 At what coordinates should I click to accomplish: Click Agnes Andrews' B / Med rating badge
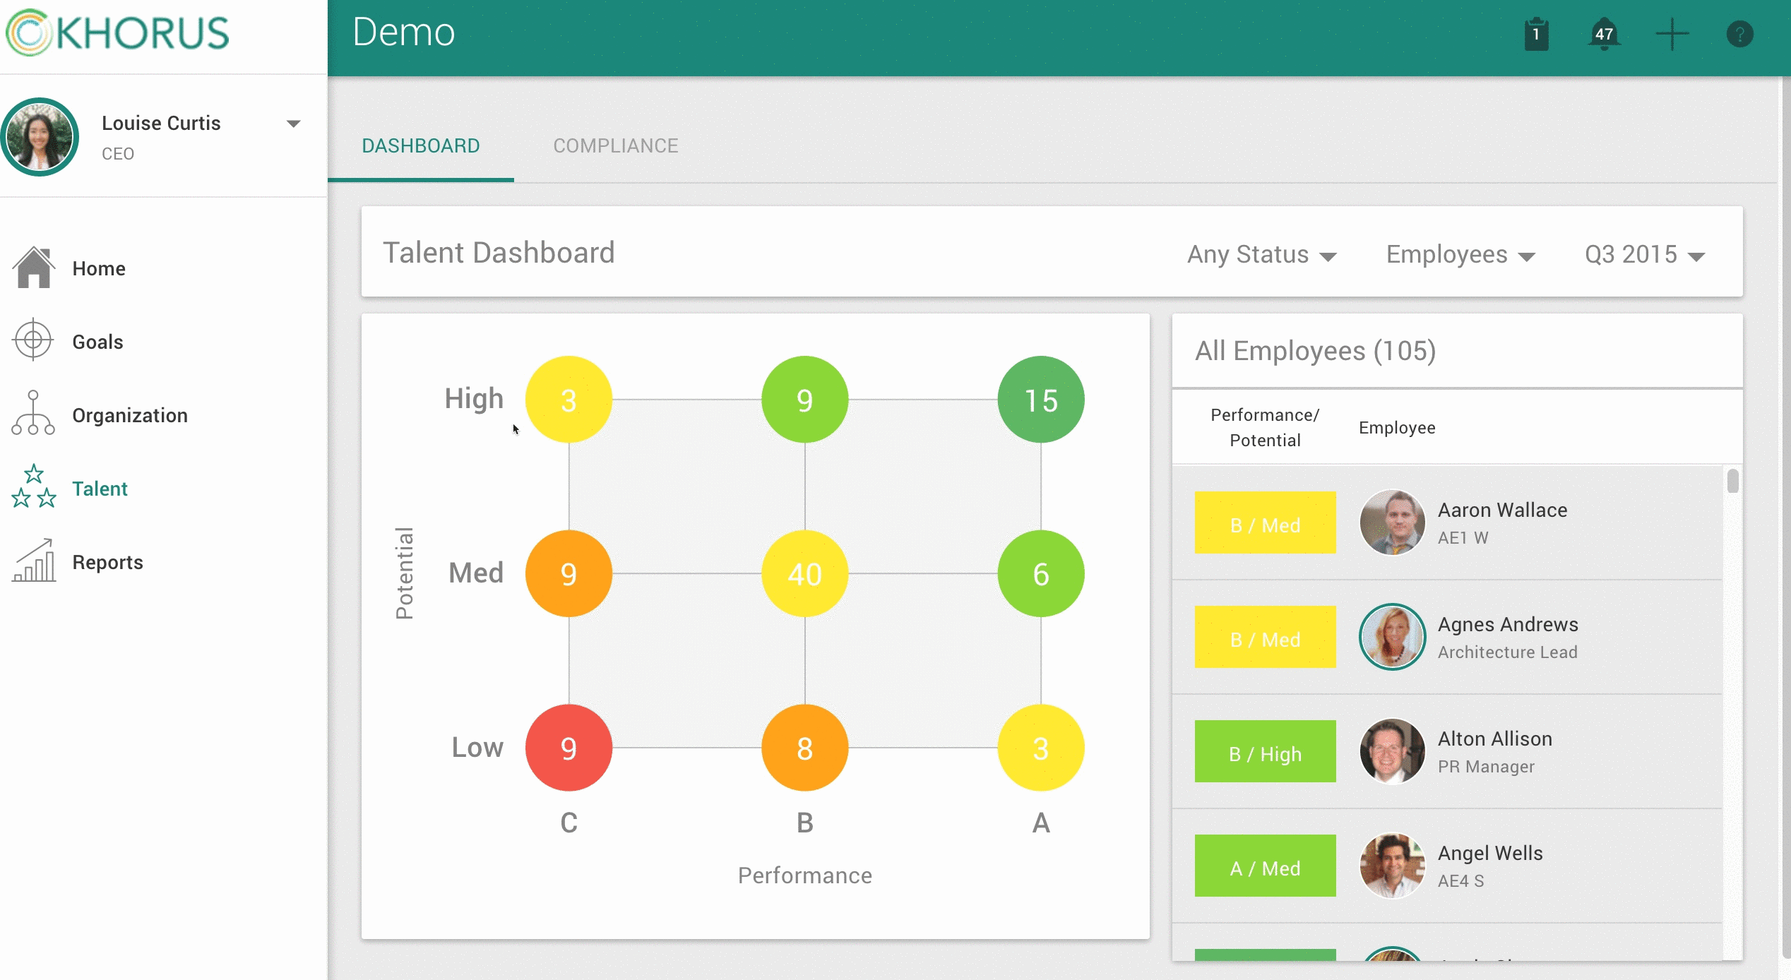[x=1265, y=637]
